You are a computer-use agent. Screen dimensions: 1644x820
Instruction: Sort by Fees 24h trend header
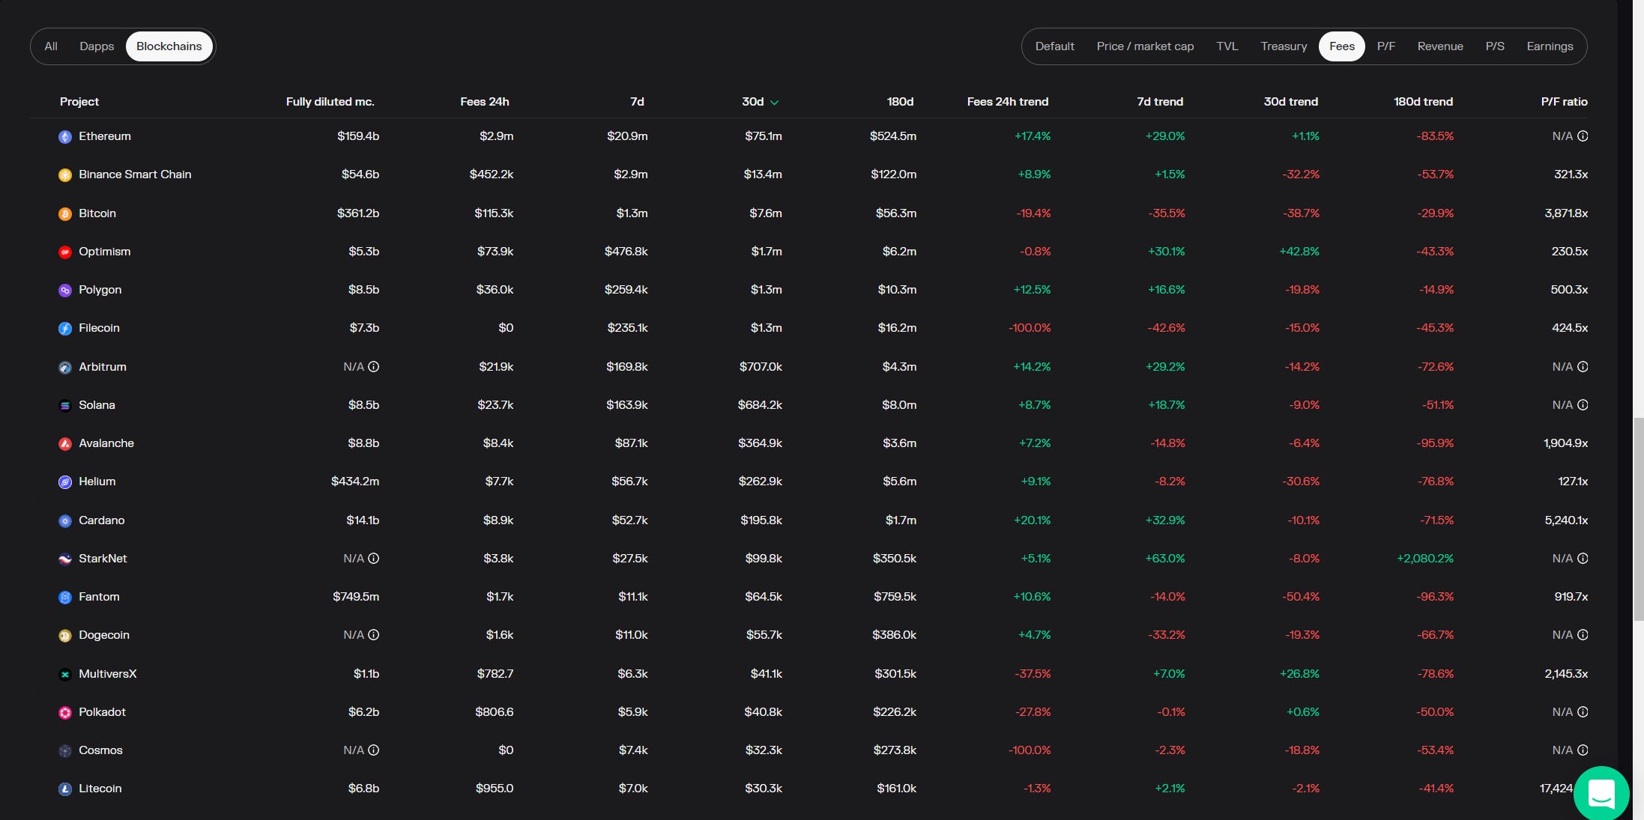click(1007, 102)
